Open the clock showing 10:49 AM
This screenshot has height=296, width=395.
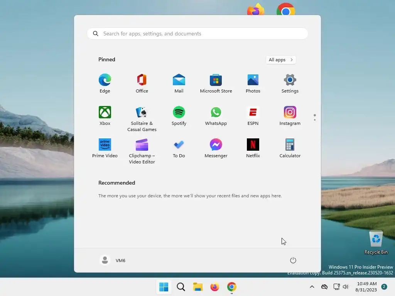coord(366,287)
